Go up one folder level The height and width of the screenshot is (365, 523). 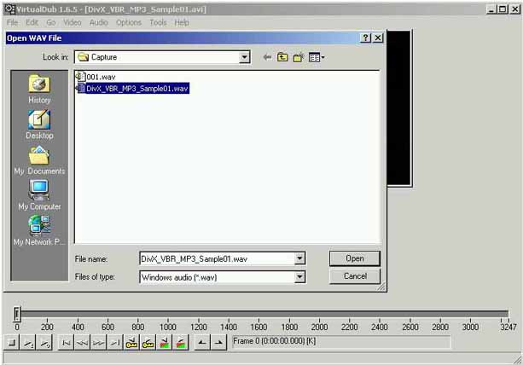click(x=282, y=57)
